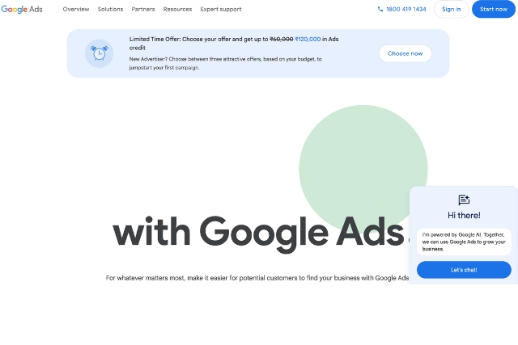
Task: Click the Google Ads logo
Action: pos(22,9)
